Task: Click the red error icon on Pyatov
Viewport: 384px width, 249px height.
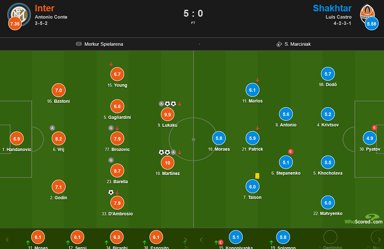Action: (374, 127)
